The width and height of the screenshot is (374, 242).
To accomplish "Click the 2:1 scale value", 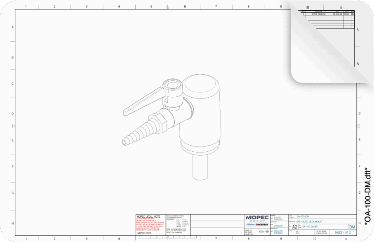I will click(x=297, y=232).
